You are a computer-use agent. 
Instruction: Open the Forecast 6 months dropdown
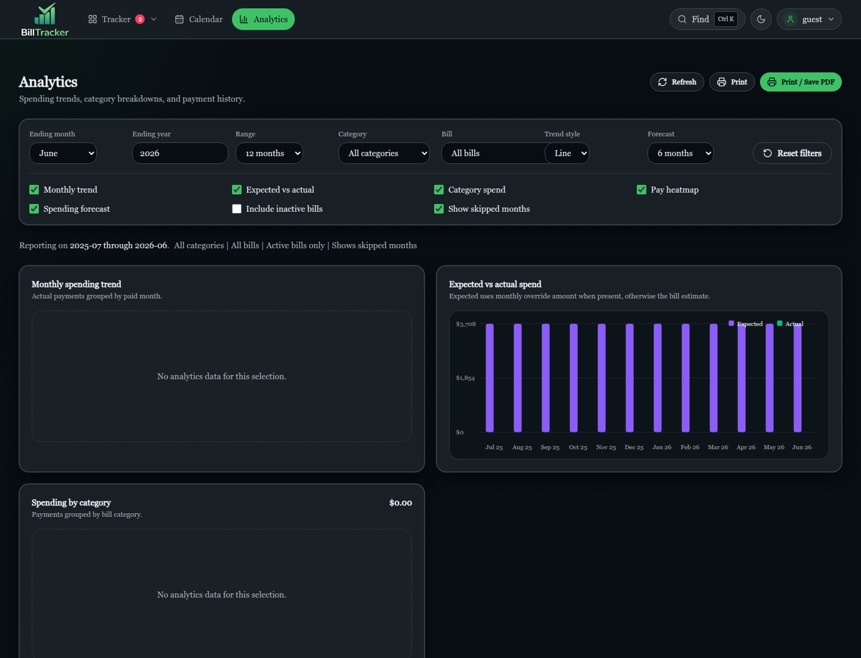(x=680, y=153)
